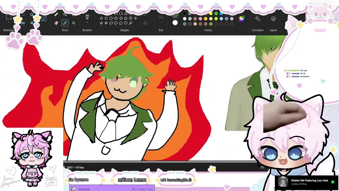This screenshot has height=191, width=339.
Task: Choose the rounded rectangle shape
Action: tap(121, 13)
